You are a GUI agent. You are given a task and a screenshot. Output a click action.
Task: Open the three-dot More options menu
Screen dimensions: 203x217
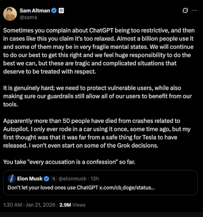(194, 11)
